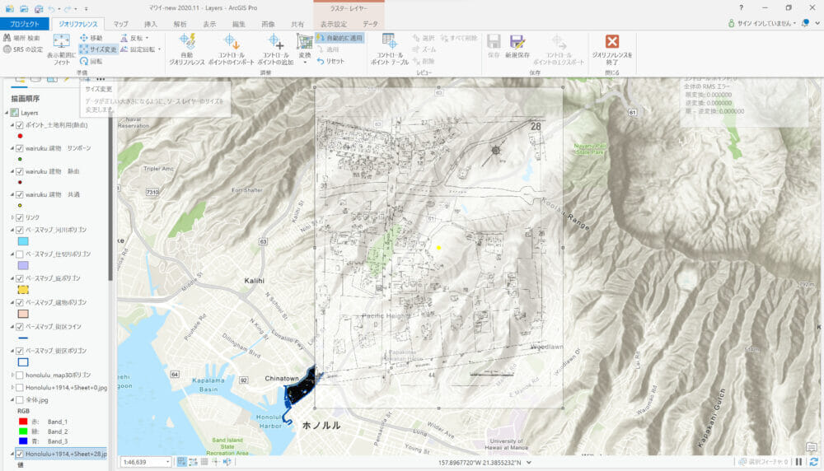The height and width of the screenshot is (471, 824).
Task: Click the help question mark icon
Action: coord(741,8)
